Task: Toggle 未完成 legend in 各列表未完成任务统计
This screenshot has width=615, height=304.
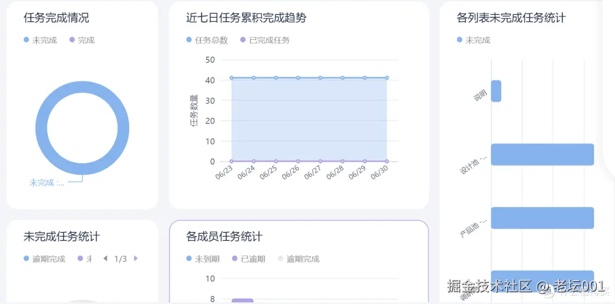Action: [474, 40]
